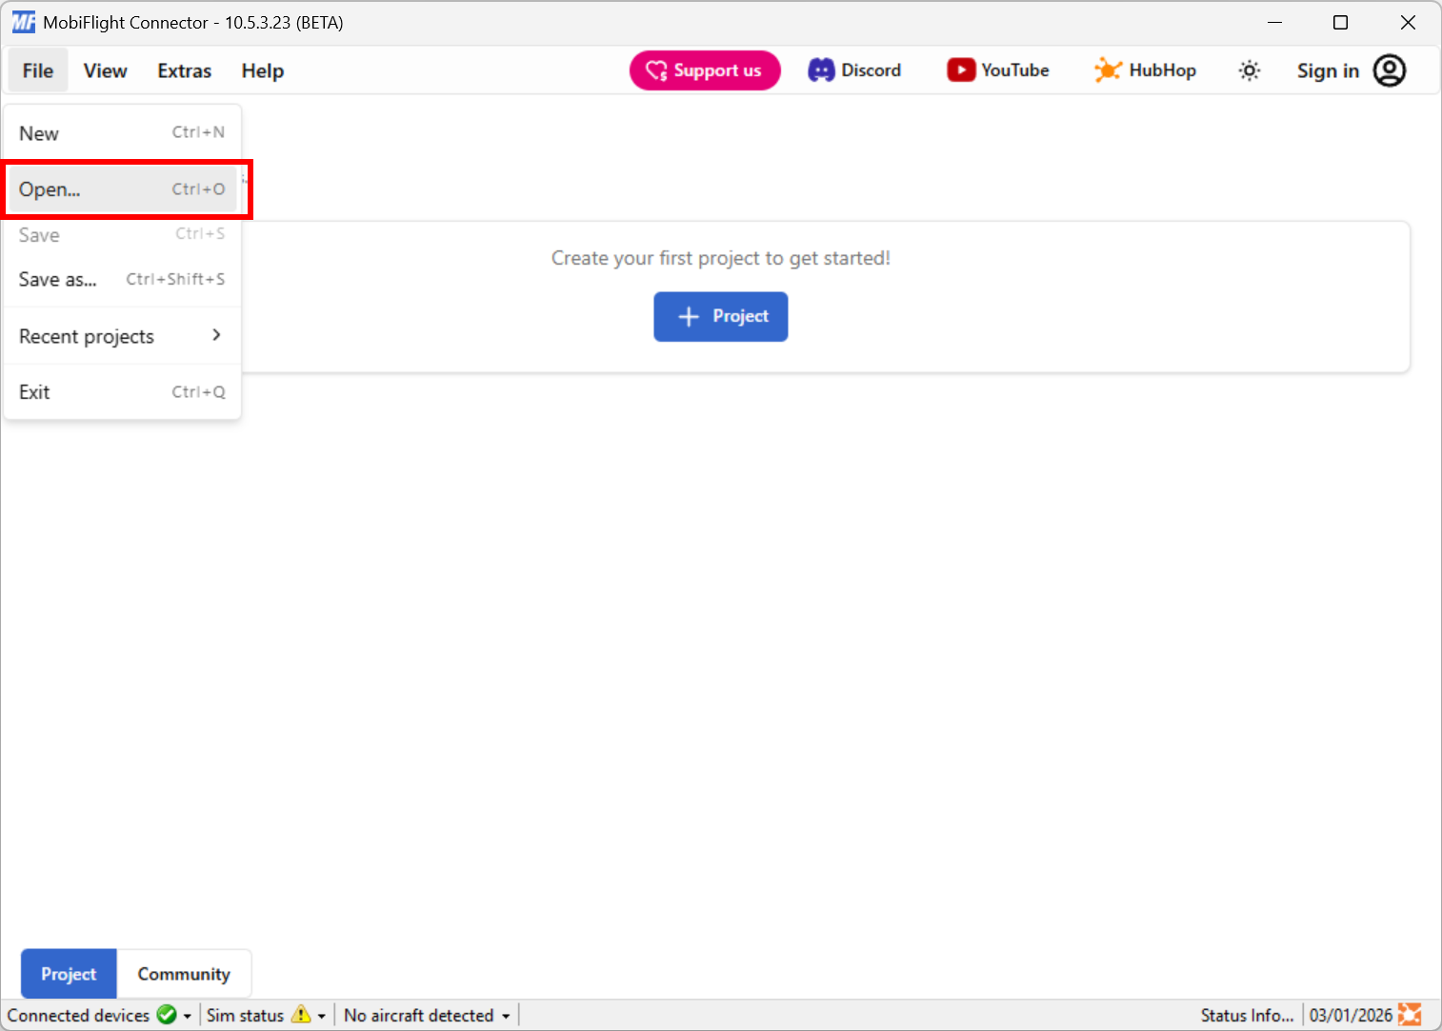Click the green connected devices checkmark
This screenshot has height=1031, width=1442.
point(167,1015)
